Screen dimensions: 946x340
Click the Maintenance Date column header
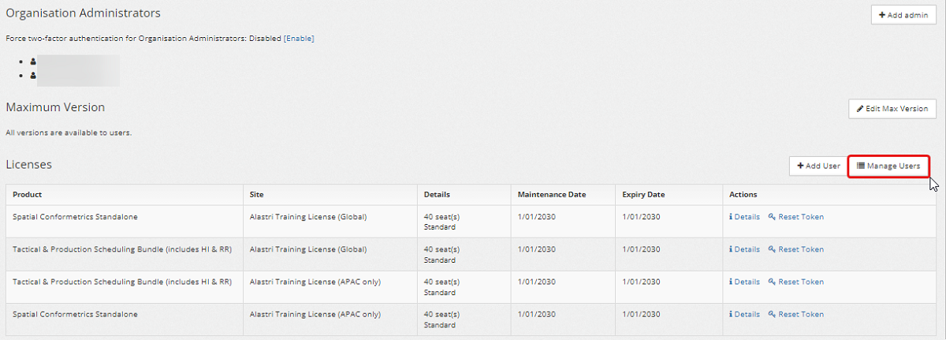[552, 194]
